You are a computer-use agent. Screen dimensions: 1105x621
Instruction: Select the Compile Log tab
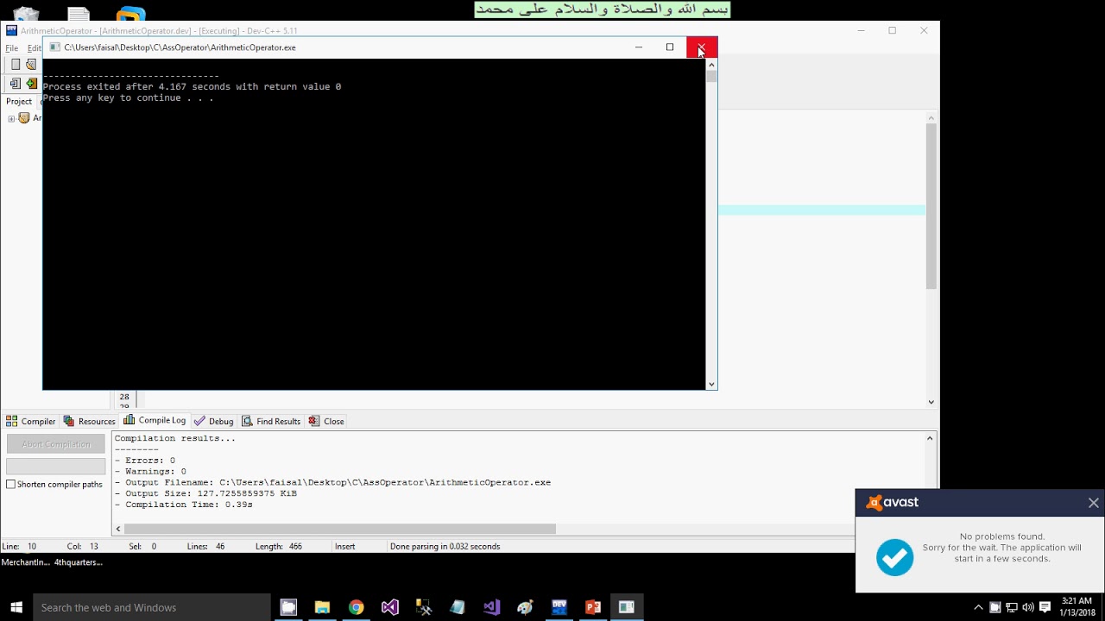(155, 420)
